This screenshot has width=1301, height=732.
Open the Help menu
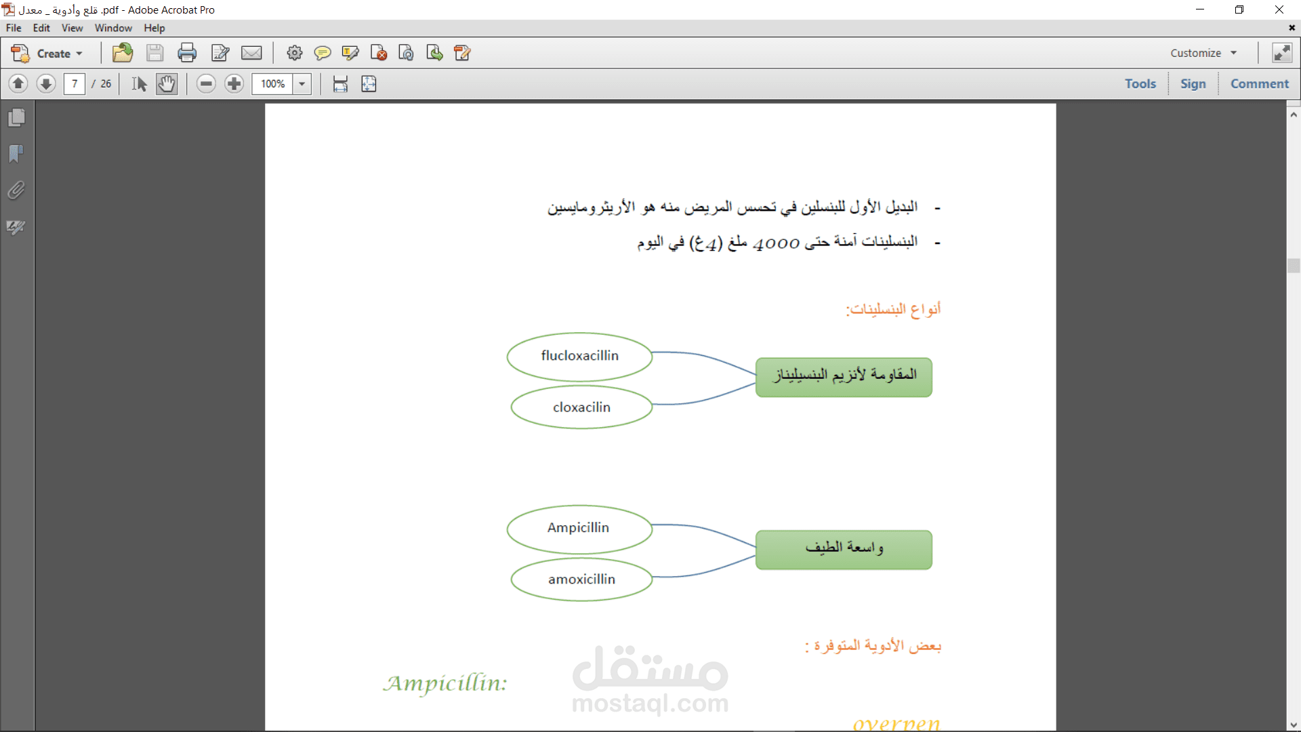pos(154,28)
